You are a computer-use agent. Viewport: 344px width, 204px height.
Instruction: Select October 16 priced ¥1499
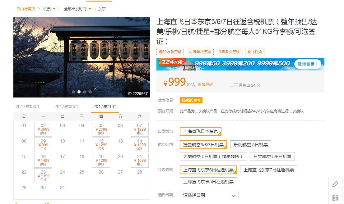43,160
